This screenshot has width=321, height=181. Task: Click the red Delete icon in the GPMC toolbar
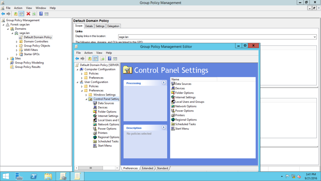[28, 14]
